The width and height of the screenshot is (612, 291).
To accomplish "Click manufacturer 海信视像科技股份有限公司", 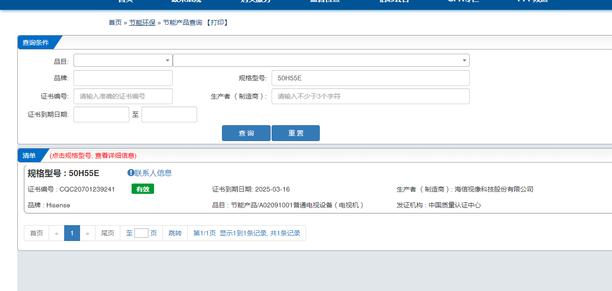I will [494, 189].
